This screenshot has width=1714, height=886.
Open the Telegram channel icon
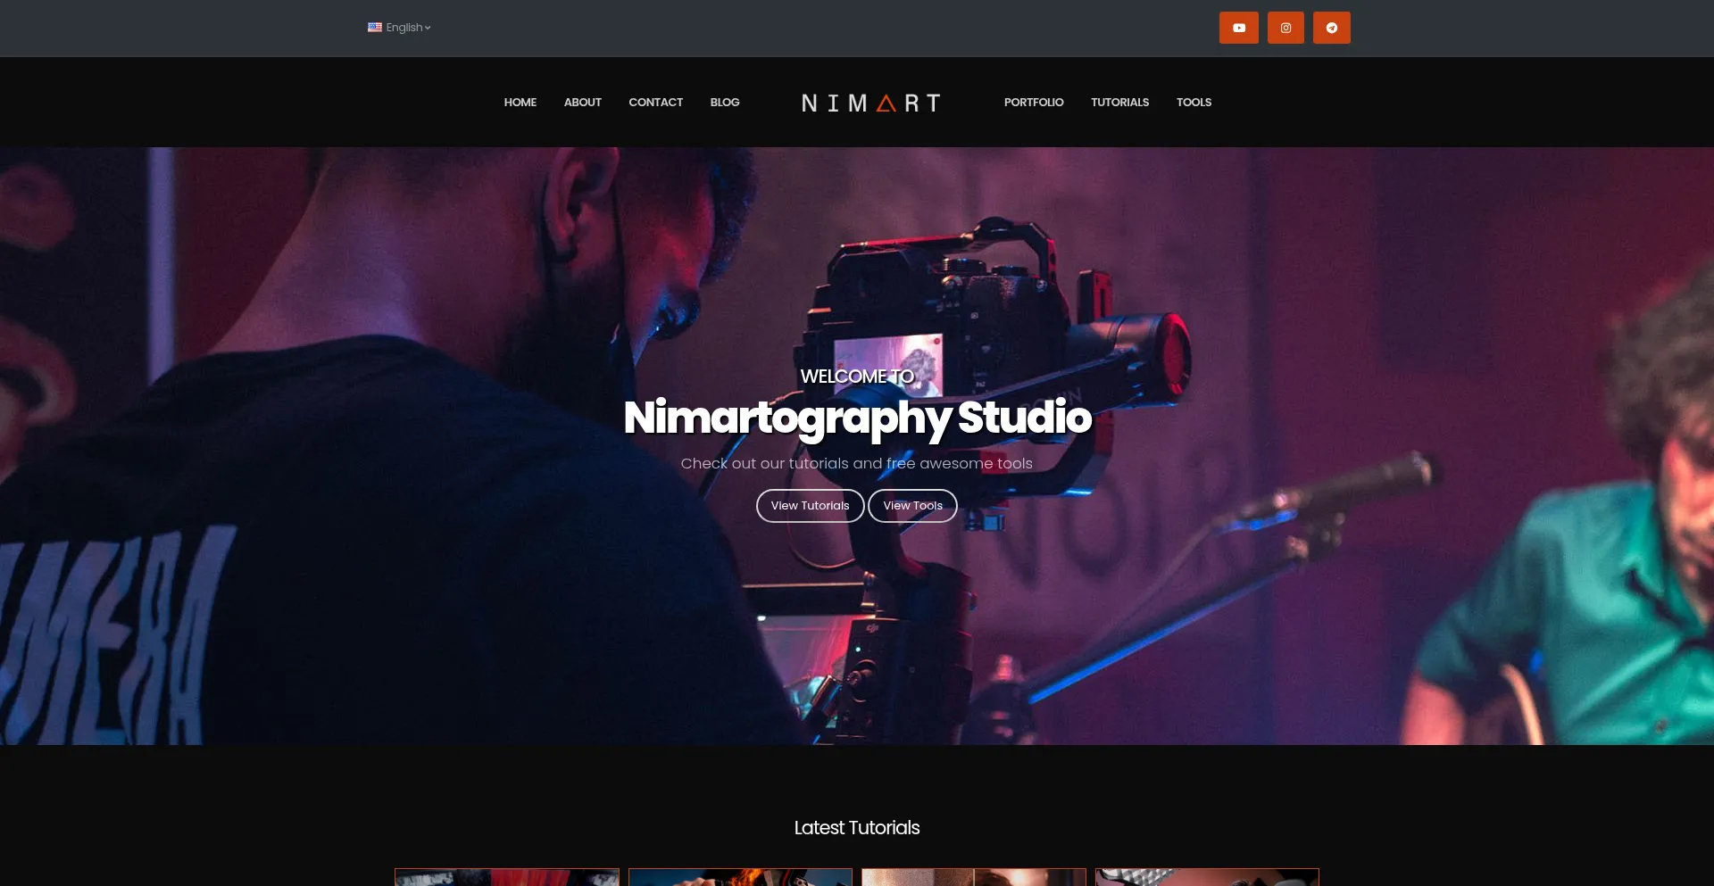click(x=1331, y=28)
